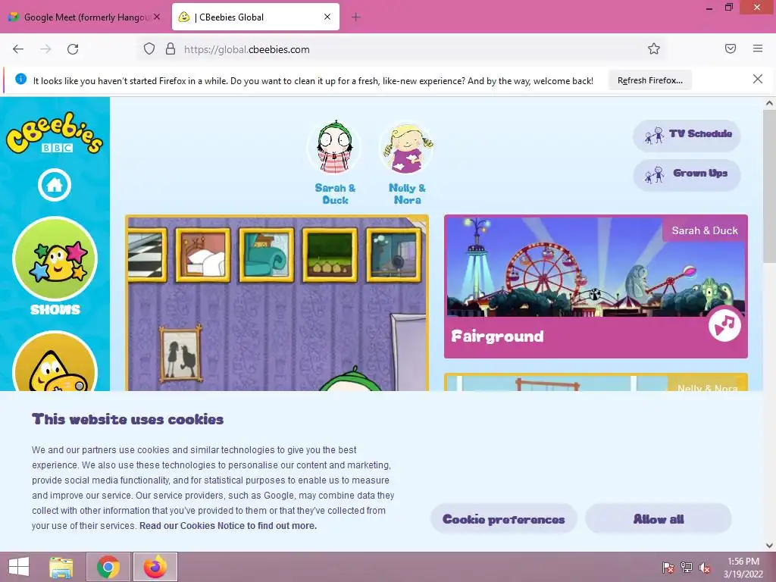Click the network tray icon
This screenshot has width=776, height=582.
point(687,568)
